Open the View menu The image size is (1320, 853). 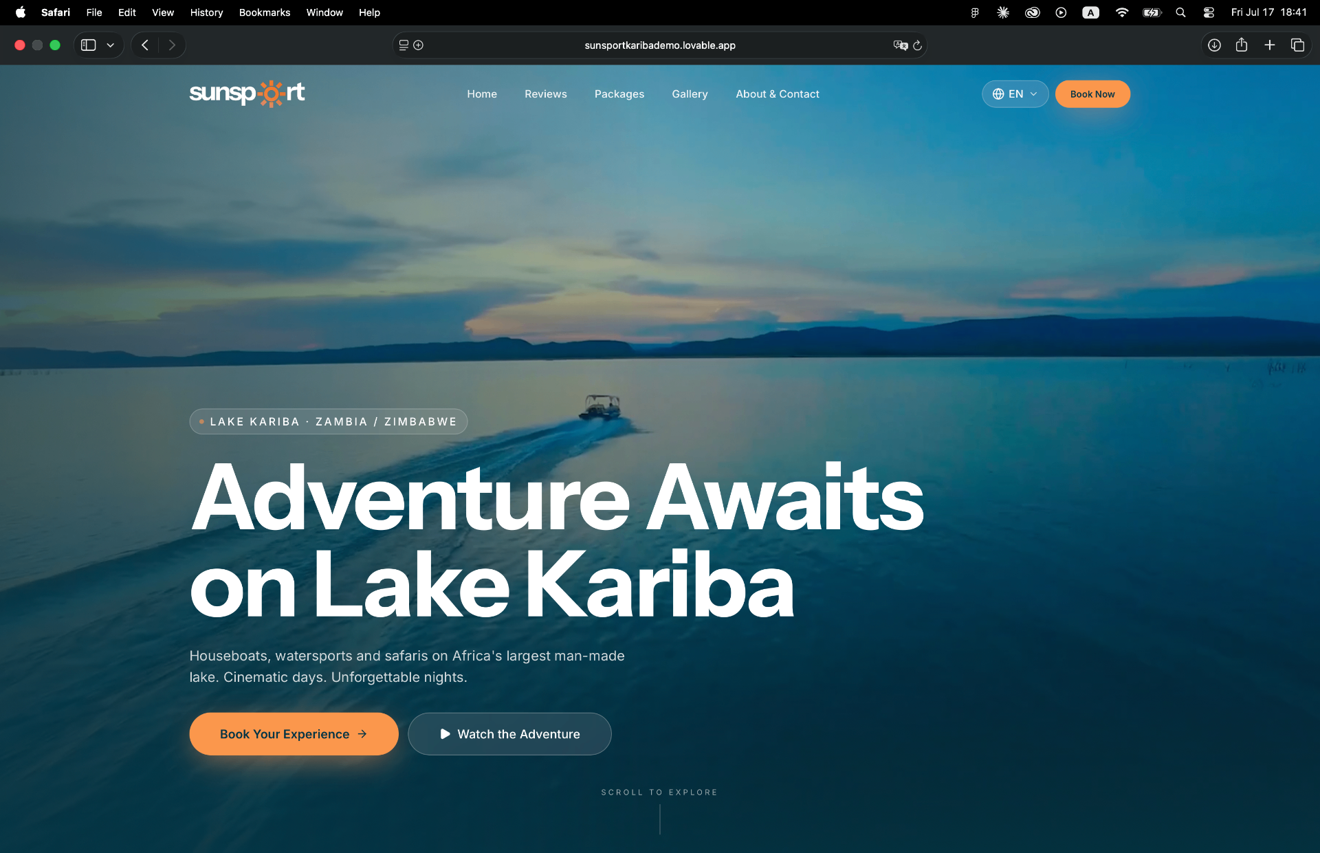pos(163,12)
